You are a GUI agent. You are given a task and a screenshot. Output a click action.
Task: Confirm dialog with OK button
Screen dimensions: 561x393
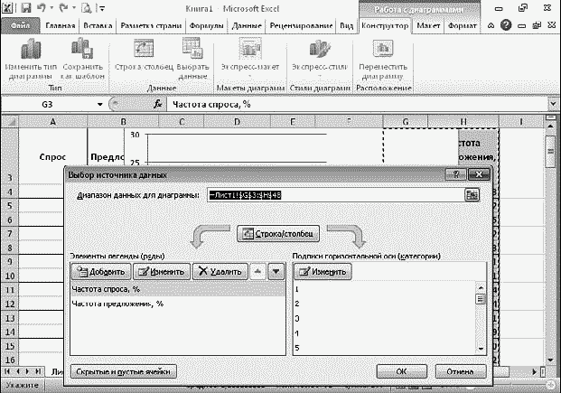(401, 371)
